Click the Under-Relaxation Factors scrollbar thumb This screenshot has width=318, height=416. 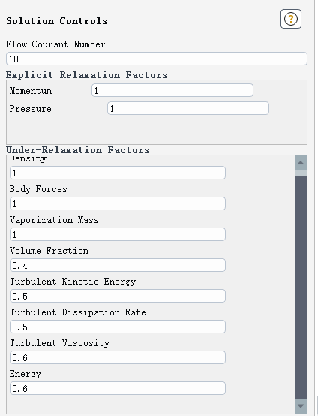(x=301, y=287)
